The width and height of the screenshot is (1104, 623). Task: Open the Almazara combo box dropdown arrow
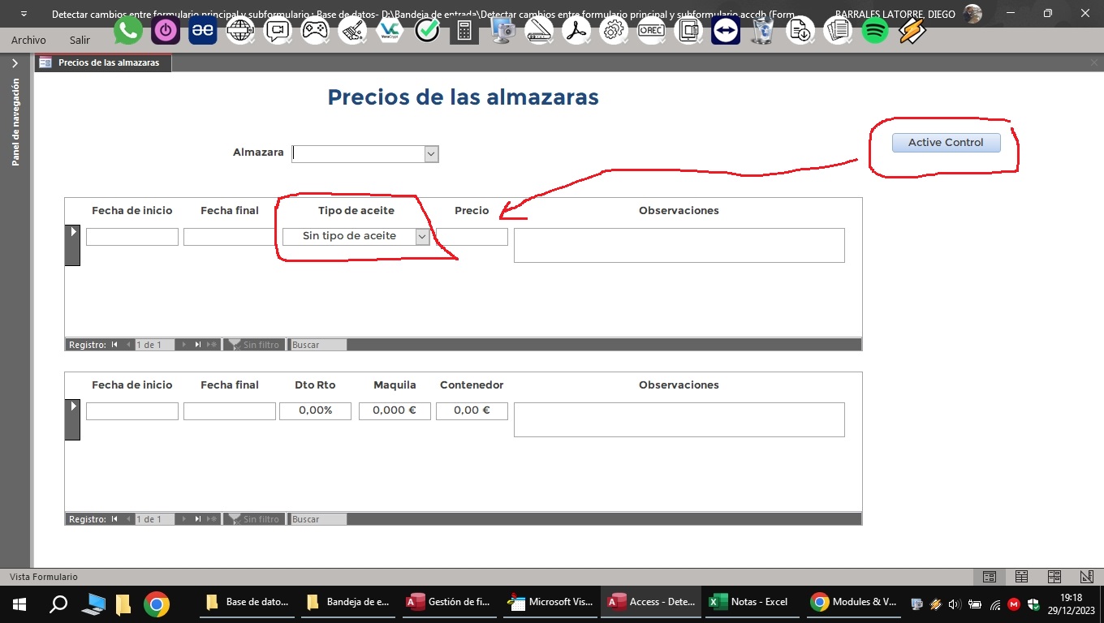pyautogui.click(x=431, y=153)
